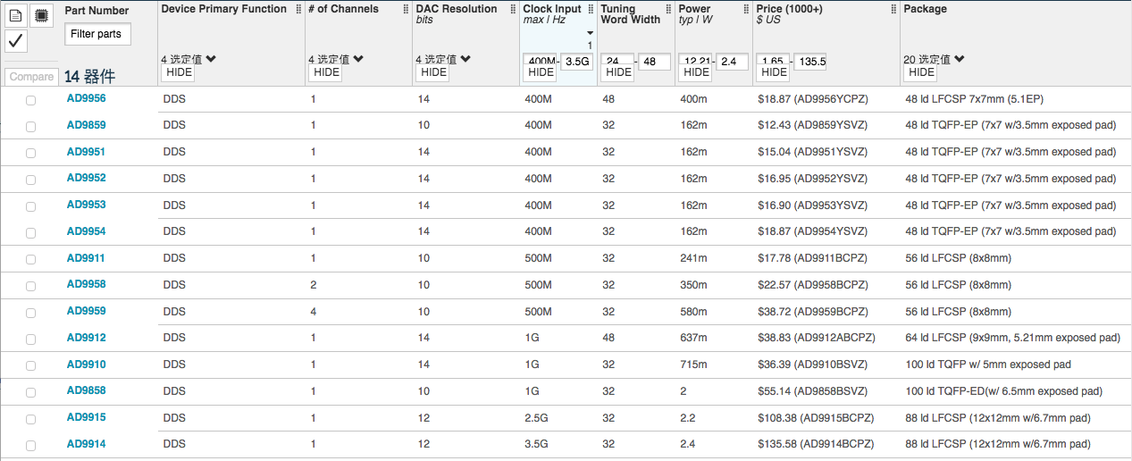The image size is (1132, 461).
Task: Click the chip component icon button
Action: 40,15
